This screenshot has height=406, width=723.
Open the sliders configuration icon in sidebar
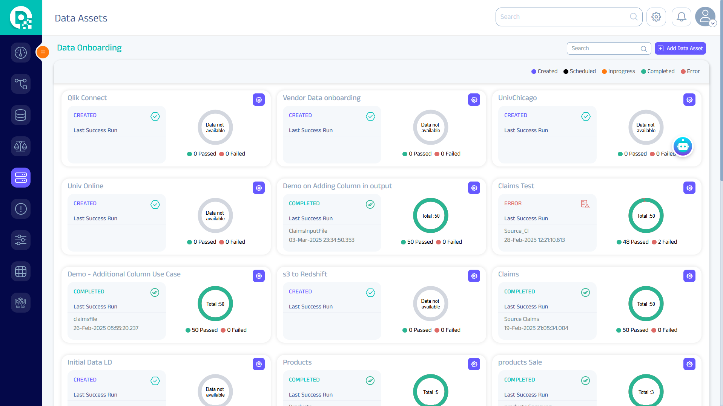click(x=21, y=240)
